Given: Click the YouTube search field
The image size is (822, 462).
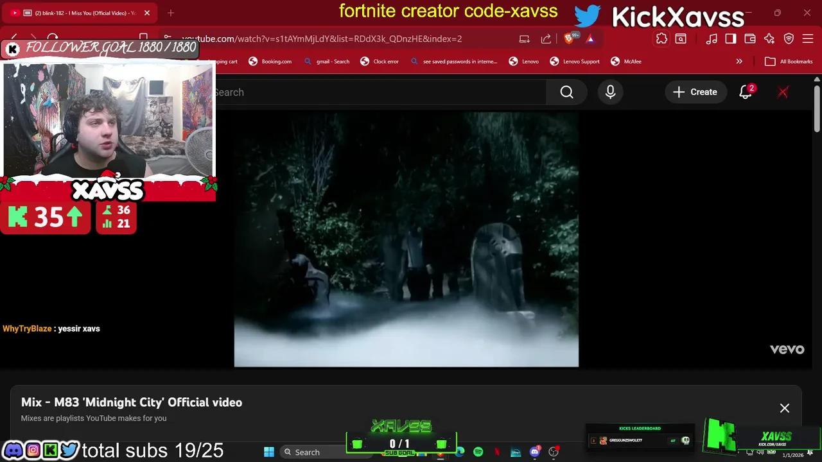Looking at the screenshot, I should pos(379,92).
